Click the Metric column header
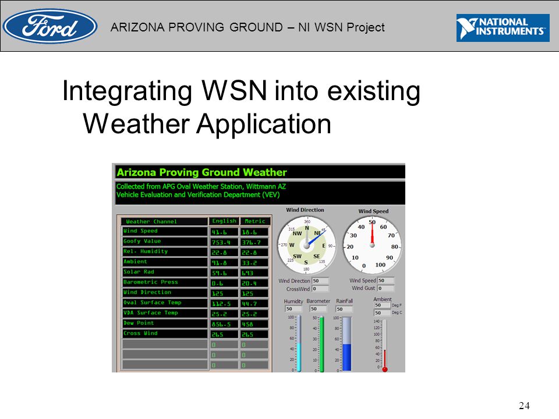Viewport: 559px width, 419px height. pos(255,221)
